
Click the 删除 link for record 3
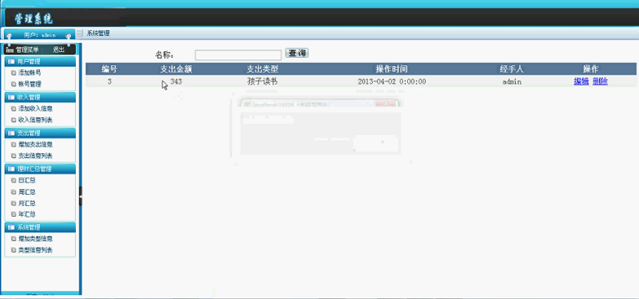(601, 81)
